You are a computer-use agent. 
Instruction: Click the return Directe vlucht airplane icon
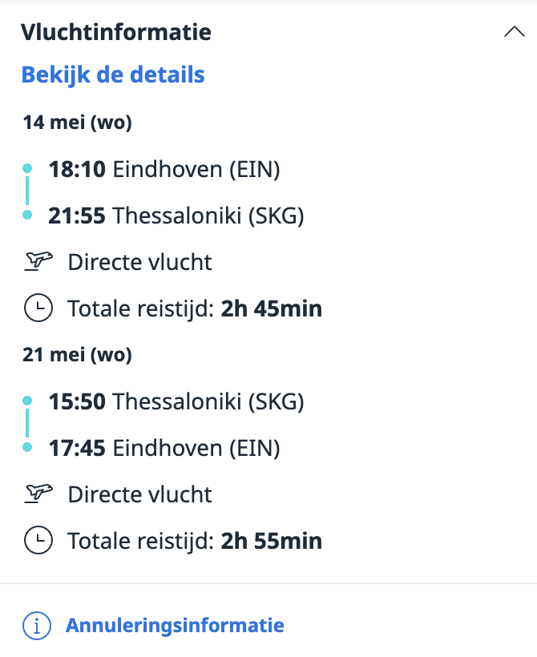click(37, 494)
